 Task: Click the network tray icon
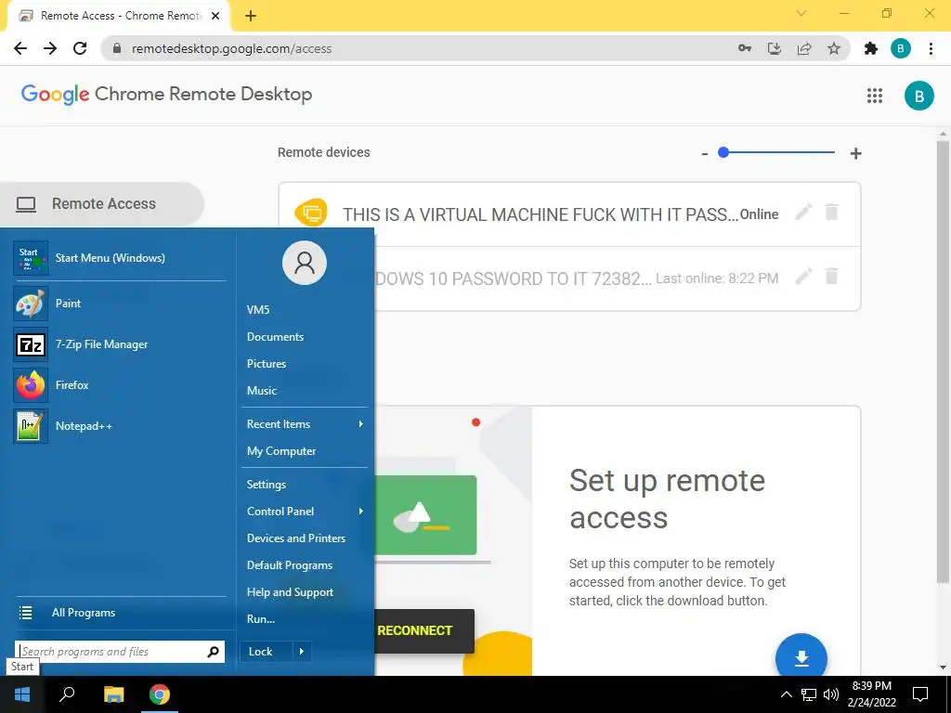[x=809, y=694]
